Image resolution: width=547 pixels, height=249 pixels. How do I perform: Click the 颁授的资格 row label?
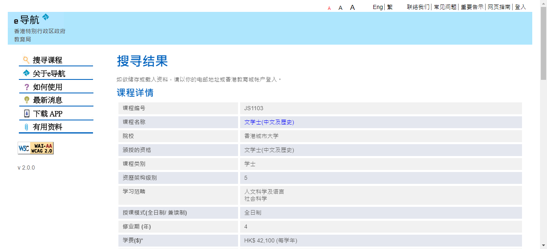pyautogui.click(x=137, y=150)
